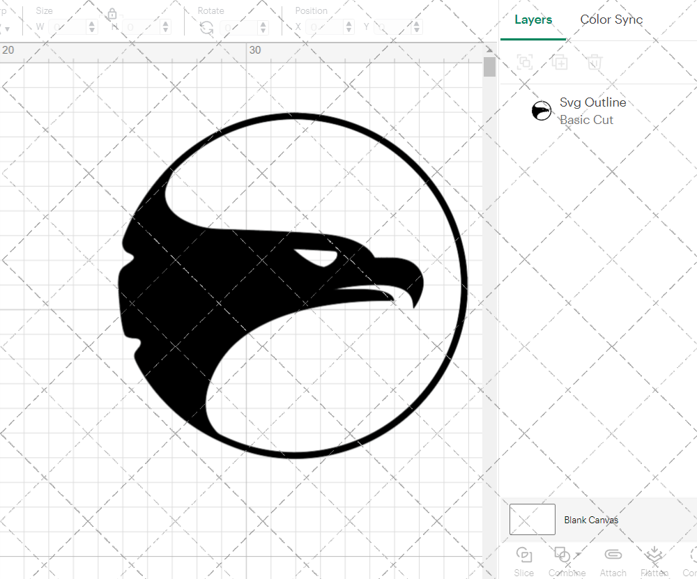Click the Duplicate icon in the Layers panel
The height and width of the screenshot is (579, 697).
pyautogui.click(x=560, y=62)
